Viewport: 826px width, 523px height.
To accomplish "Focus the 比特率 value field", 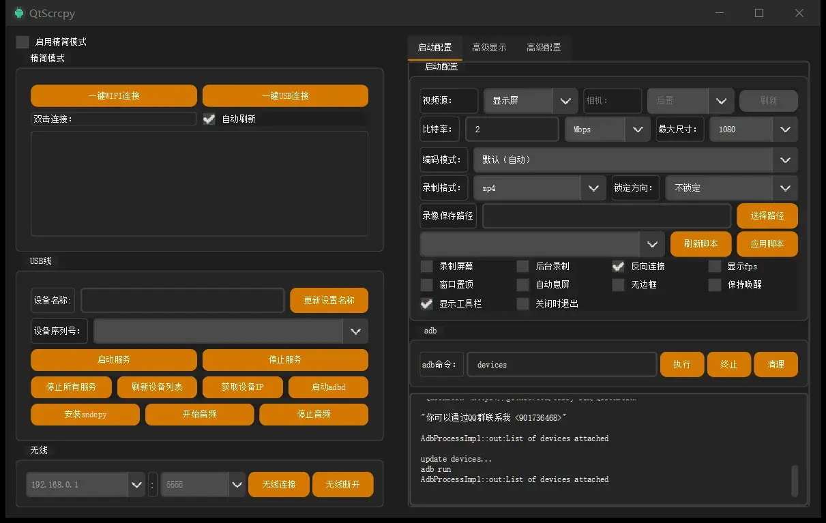I will click(512, 129).
